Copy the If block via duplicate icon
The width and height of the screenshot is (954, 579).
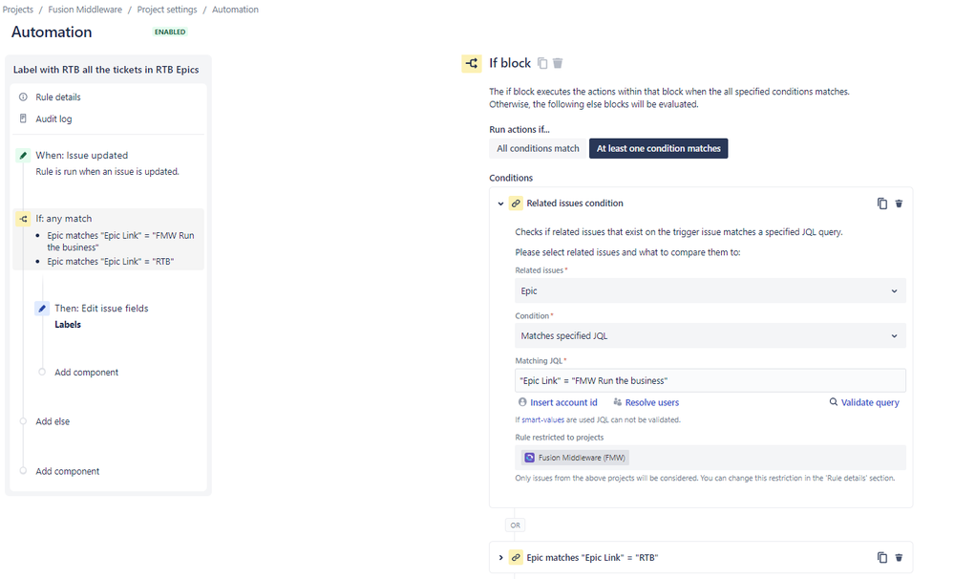click(x=542, y=63)
